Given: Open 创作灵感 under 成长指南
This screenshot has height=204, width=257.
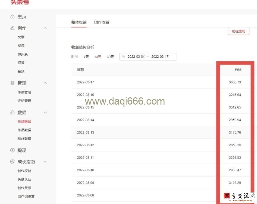Looking at the screenshot, I should click(x=24, y=188).
